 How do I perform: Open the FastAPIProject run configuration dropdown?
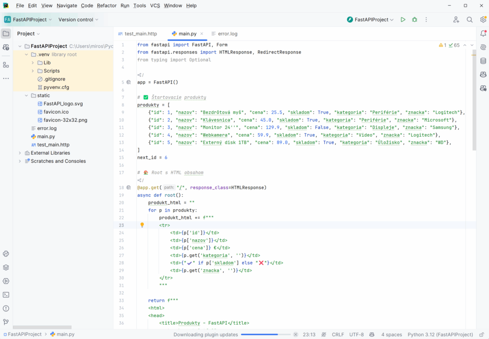(370, 20)
